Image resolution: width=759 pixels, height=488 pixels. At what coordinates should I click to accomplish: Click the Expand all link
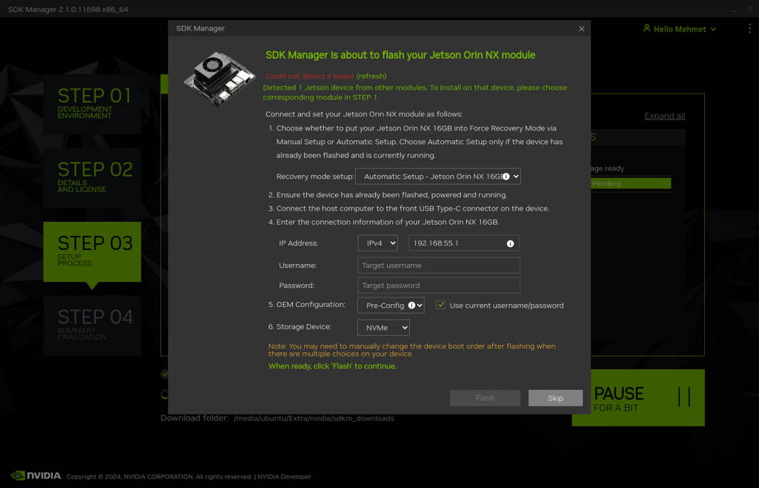pos(665,116)
